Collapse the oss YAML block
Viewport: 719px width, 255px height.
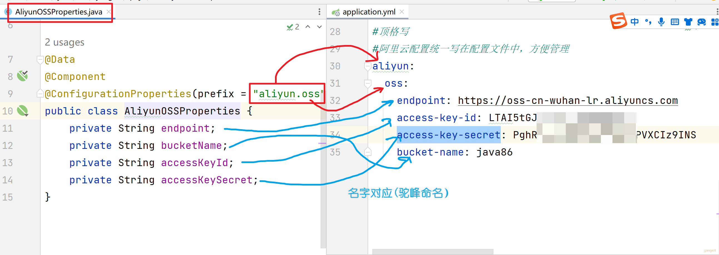click(x=368, y=83)
